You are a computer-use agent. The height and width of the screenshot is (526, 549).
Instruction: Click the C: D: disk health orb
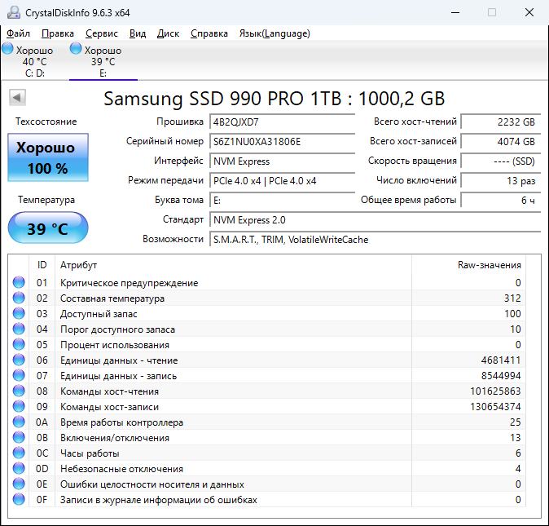coord(8,50)
